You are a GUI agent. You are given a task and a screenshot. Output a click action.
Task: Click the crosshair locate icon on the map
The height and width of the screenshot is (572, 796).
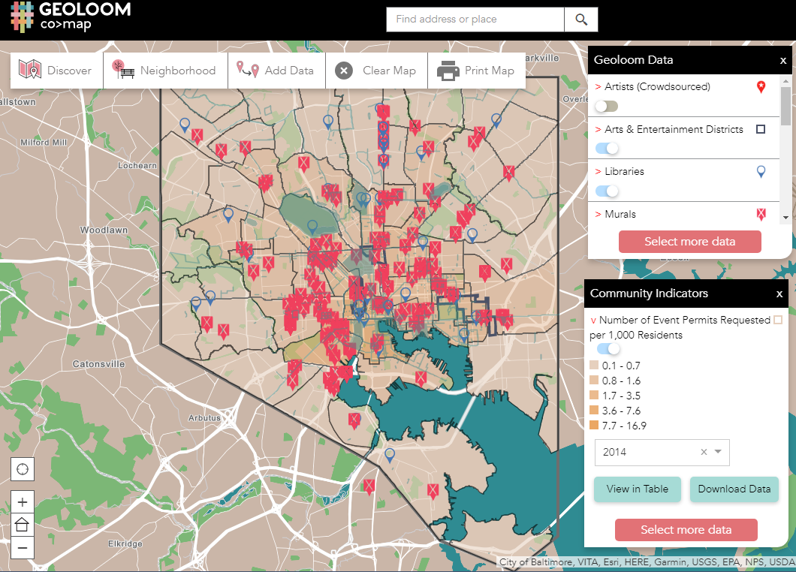pyautogui.click(x=23, y=468)
